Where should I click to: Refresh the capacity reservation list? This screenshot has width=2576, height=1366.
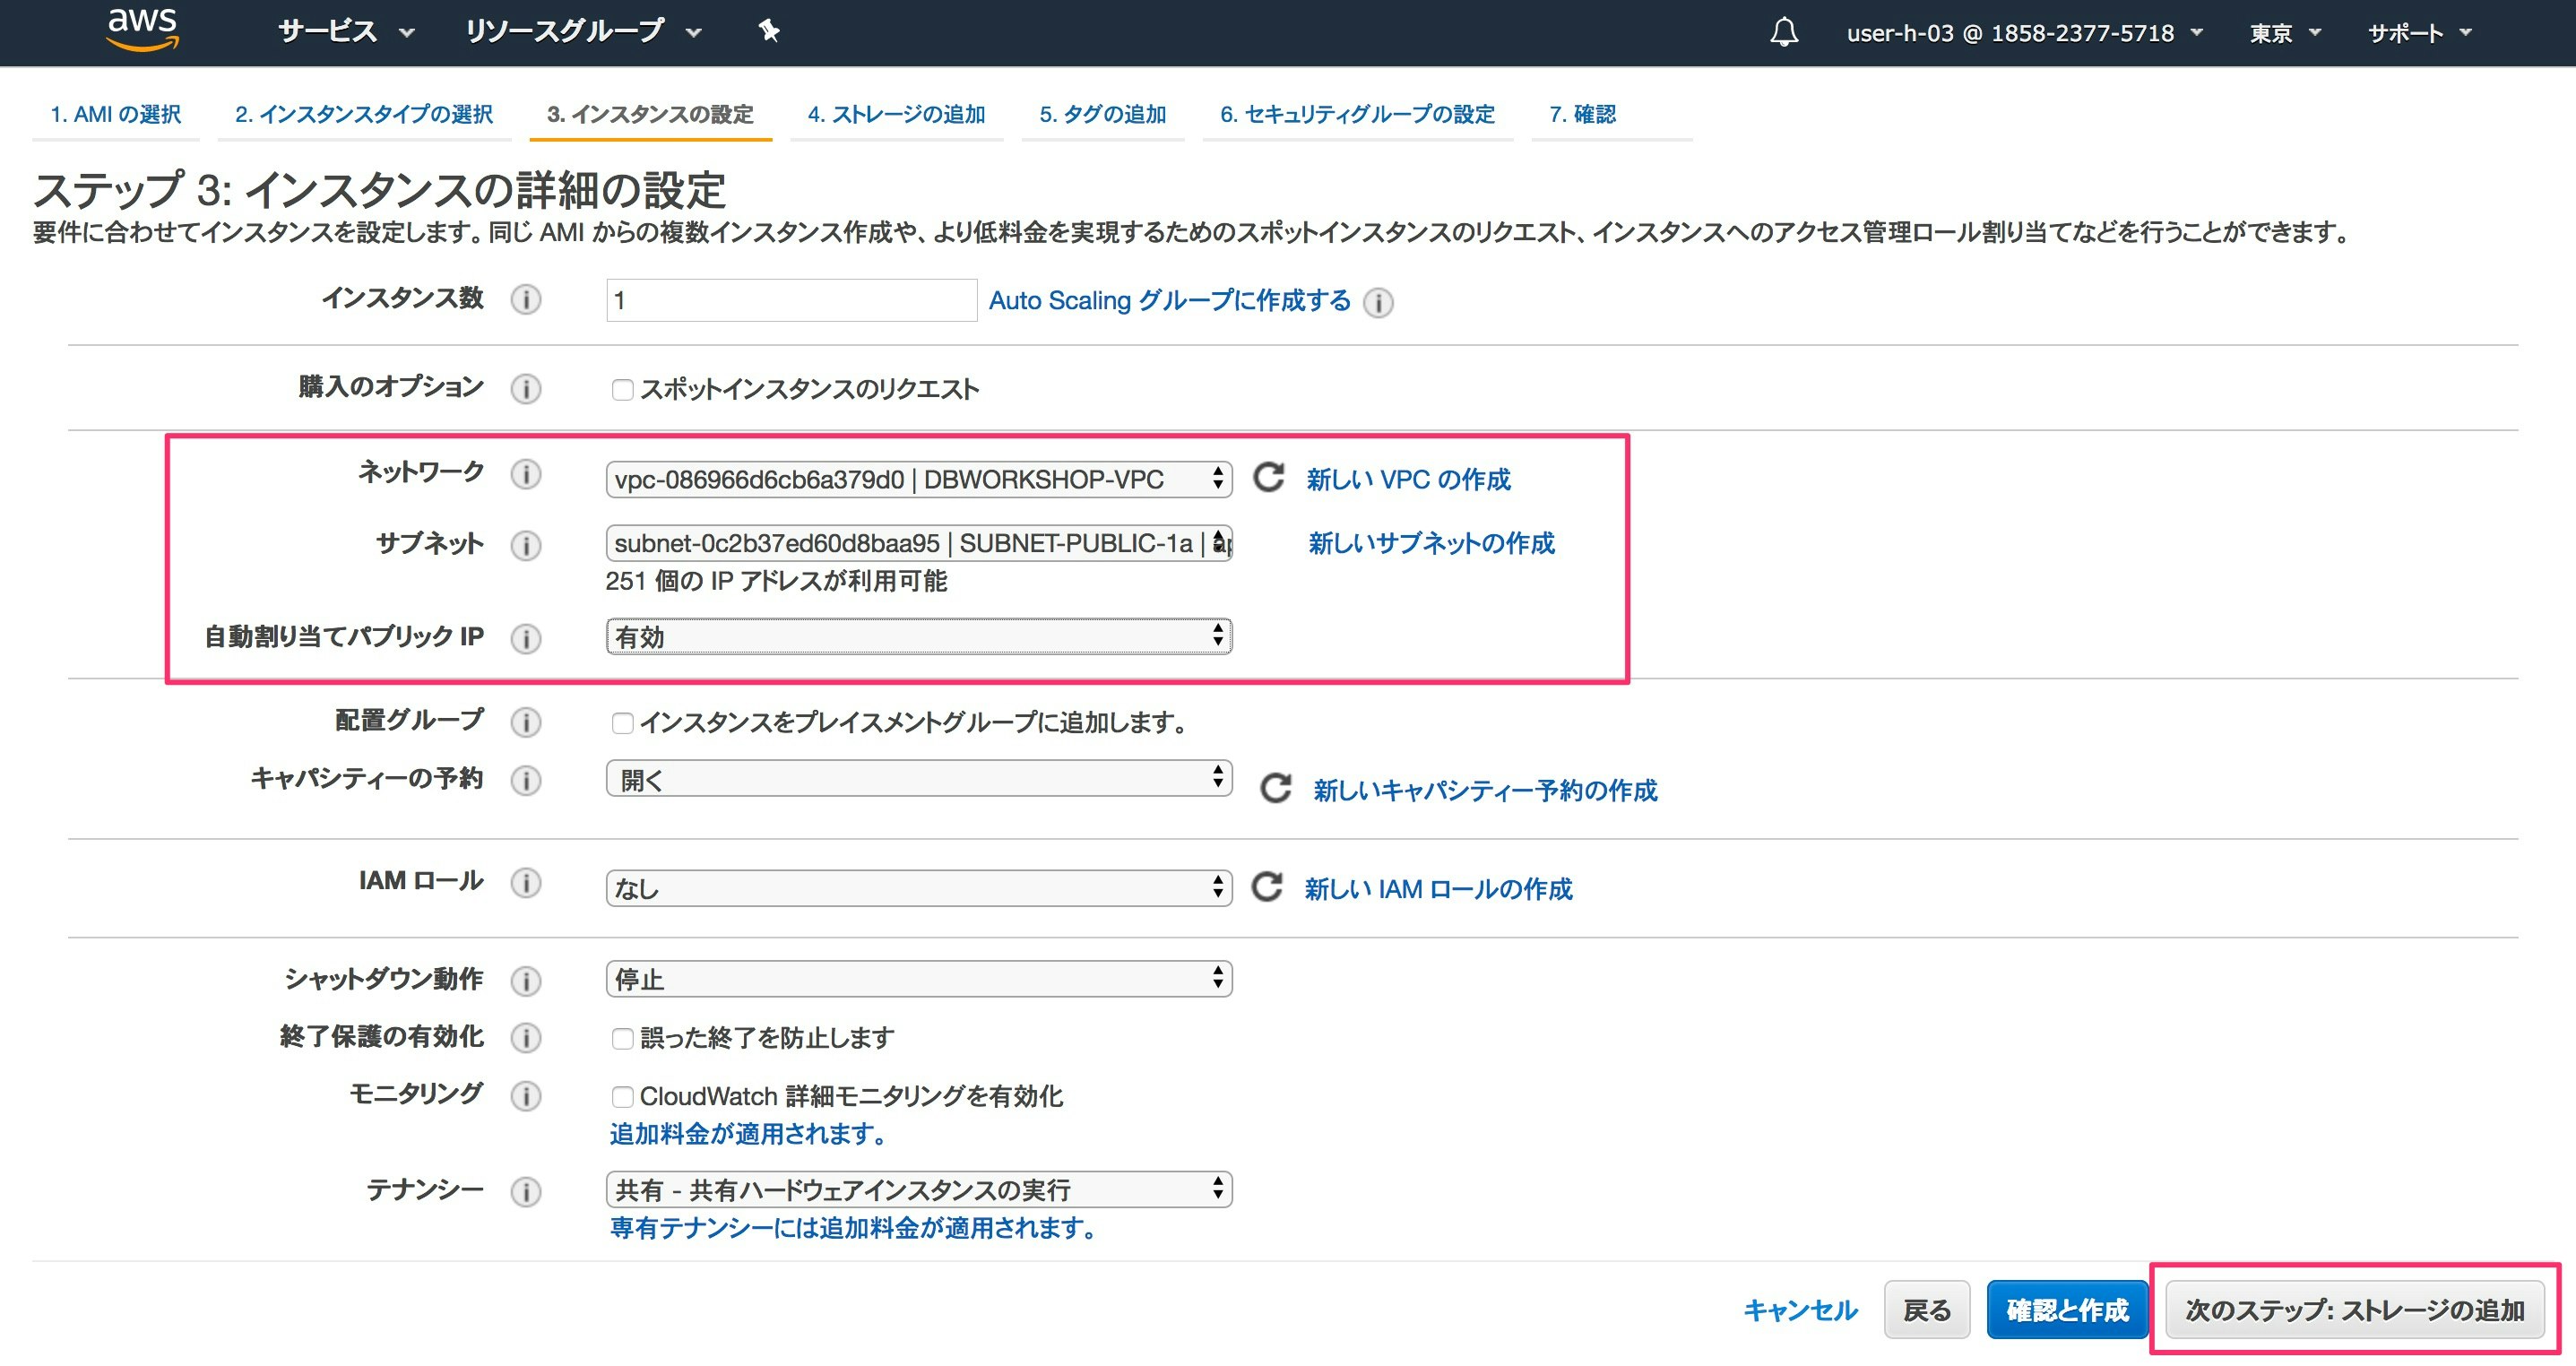coord(1275,789)
